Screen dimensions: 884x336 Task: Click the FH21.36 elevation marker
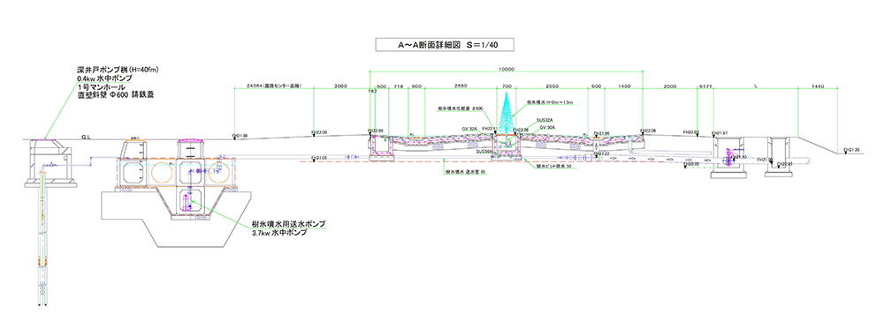coord(851,150)
